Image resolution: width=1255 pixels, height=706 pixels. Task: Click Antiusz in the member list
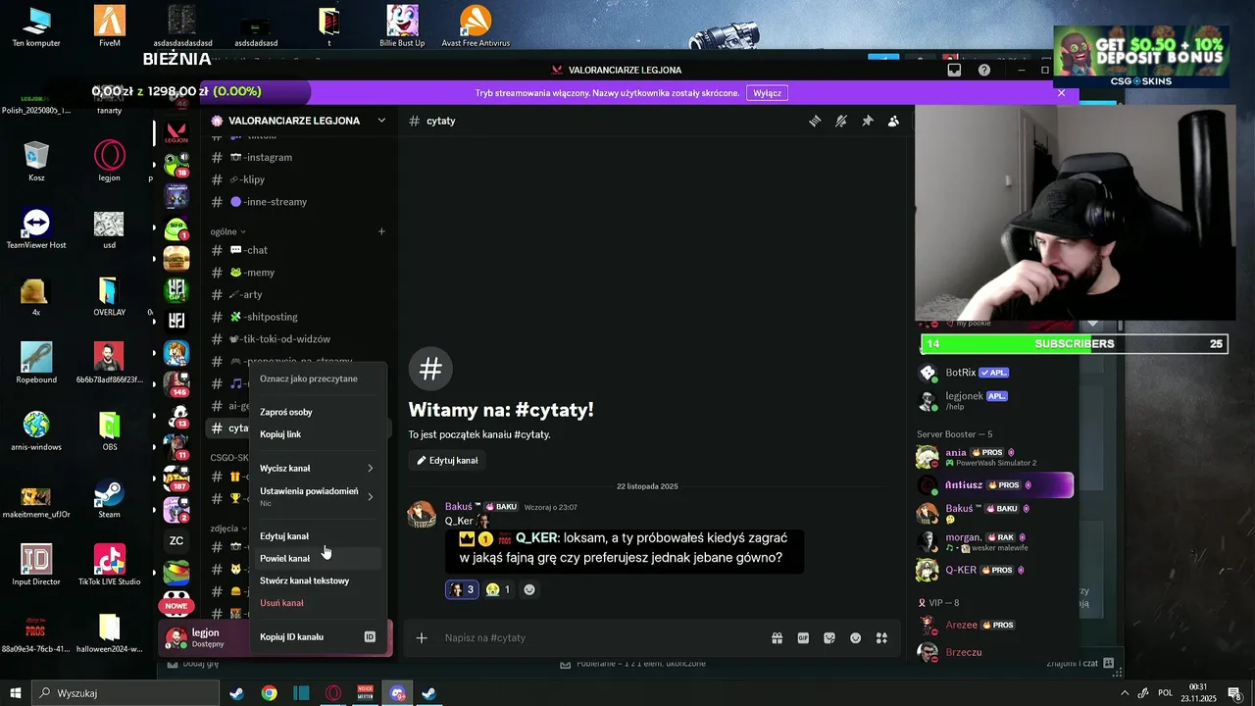click(993, 484)
